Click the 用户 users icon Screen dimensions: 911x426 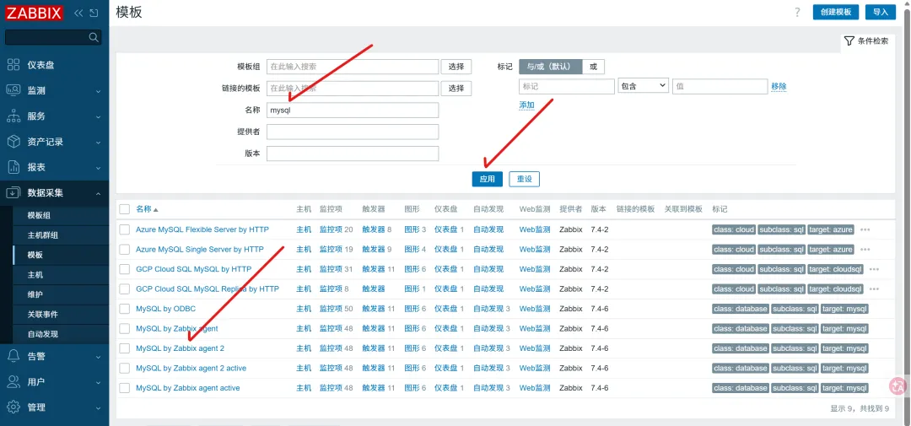point(13,382)
